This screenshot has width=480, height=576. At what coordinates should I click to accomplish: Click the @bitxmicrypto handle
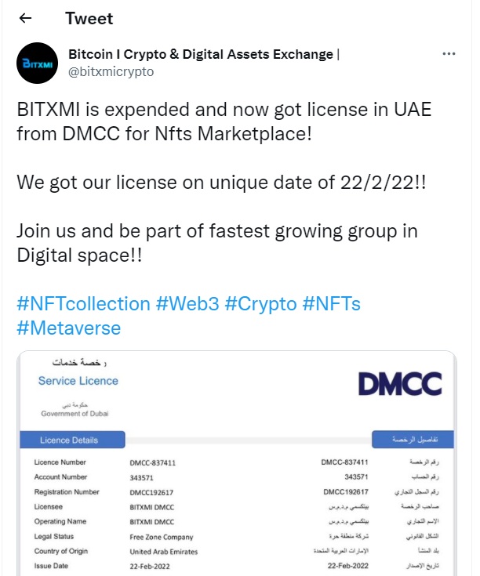click(x=111, y=71)
